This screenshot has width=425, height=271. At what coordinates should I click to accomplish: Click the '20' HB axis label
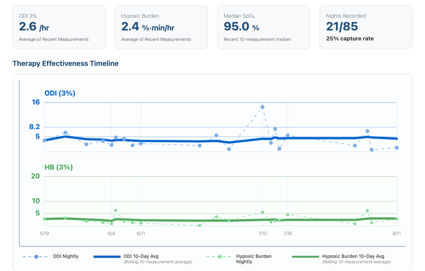[x=35, y=176]
